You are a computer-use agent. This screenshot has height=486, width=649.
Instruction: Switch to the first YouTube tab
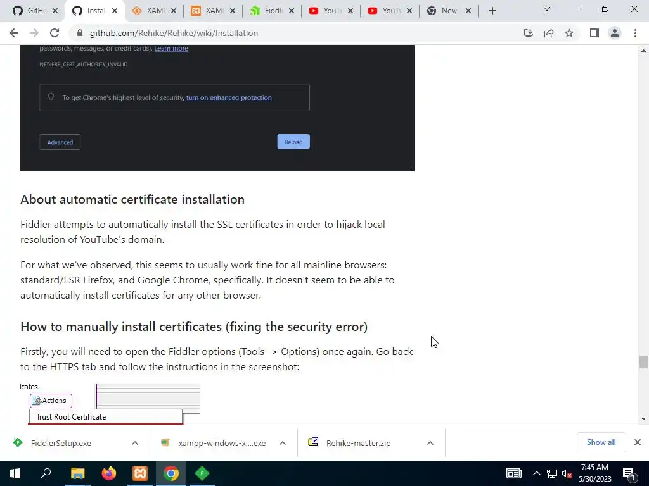326,11
